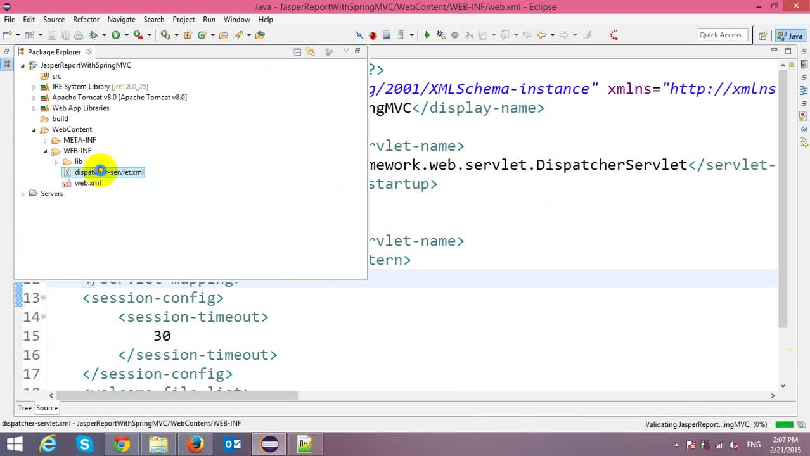Click the Search flashlight toolbar icon
Viewport: 810px width, 456px height.
pos(238,35)
